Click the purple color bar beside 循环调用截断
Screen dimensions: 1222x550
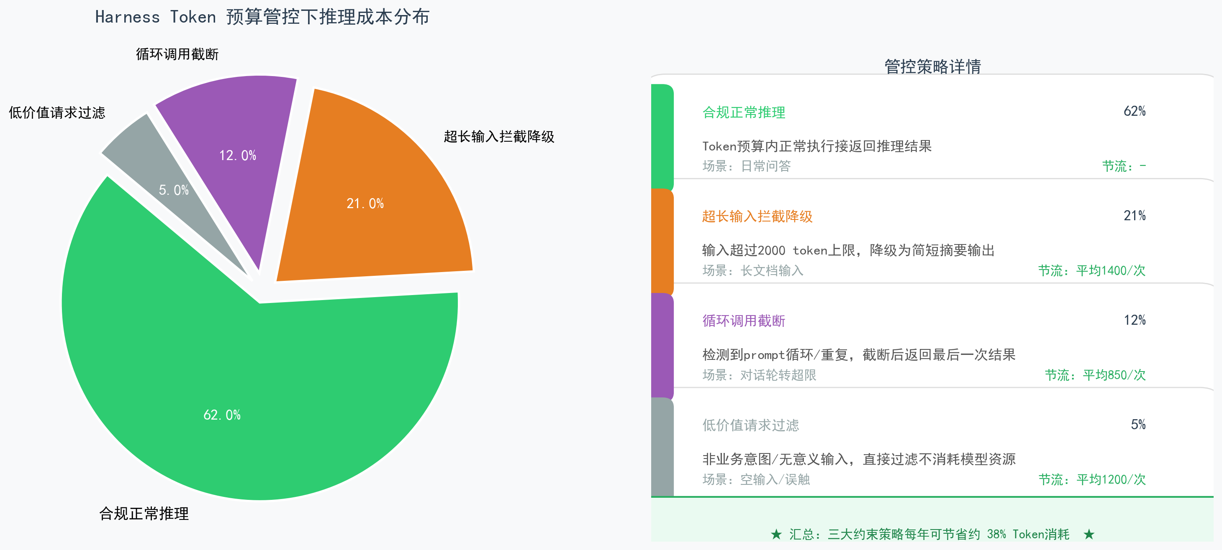[x=662, y=345]
